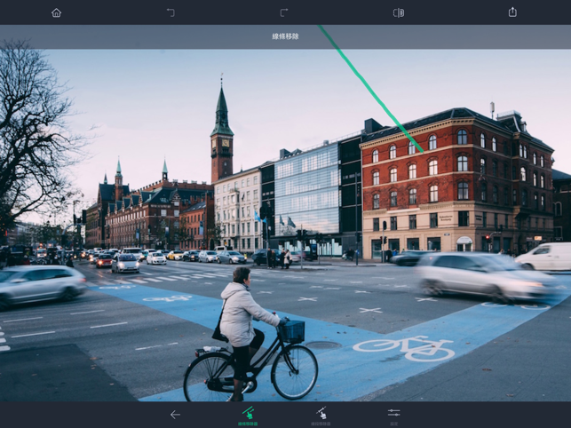Go to the home screen icon

click(x=56, y=12)
